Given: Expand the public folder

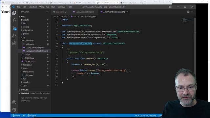Looking at the screenshot, I should pyautogui.click(x=34, y=34).
